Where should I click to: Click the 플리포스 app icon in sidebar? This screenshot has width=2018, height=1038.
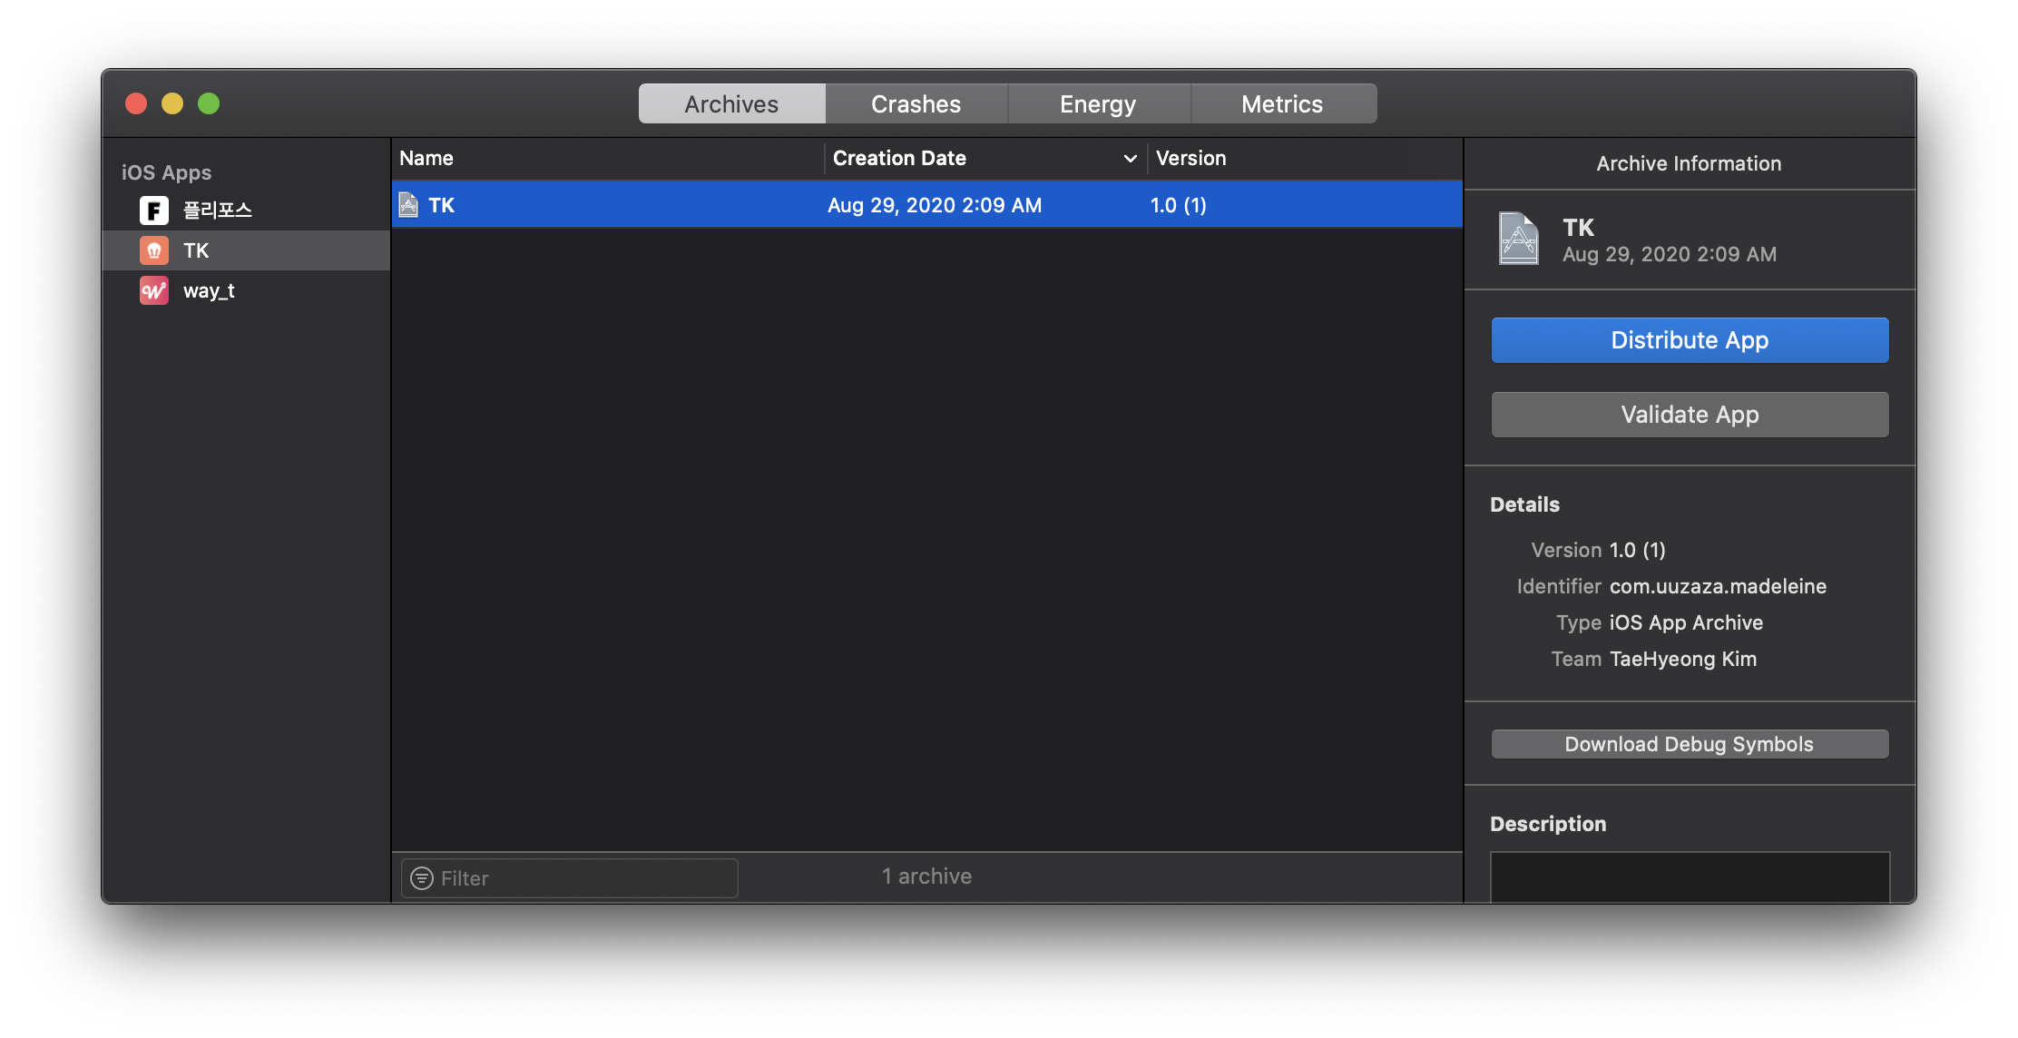153,211
